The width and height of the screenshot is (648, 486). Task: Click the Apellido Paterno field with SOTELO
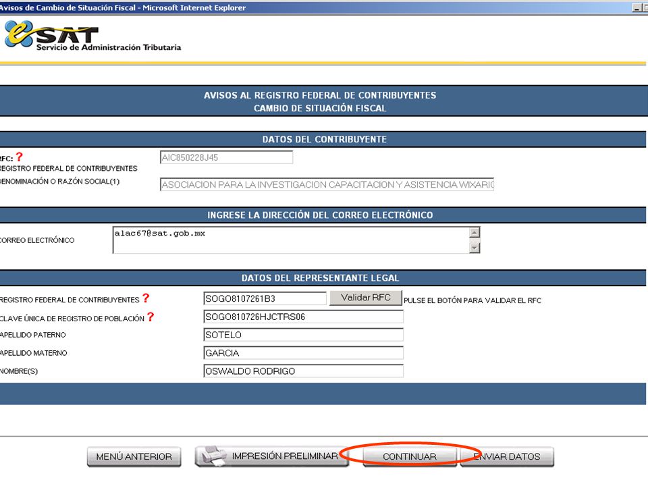[303, 335]
